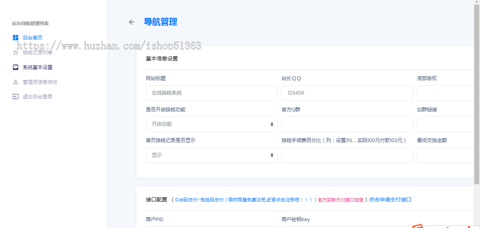Open the 首页换钱记录是否显示 dropdown
Viewport: 480px width, 228px height.
pyautogui.click(x=212, y=155)
